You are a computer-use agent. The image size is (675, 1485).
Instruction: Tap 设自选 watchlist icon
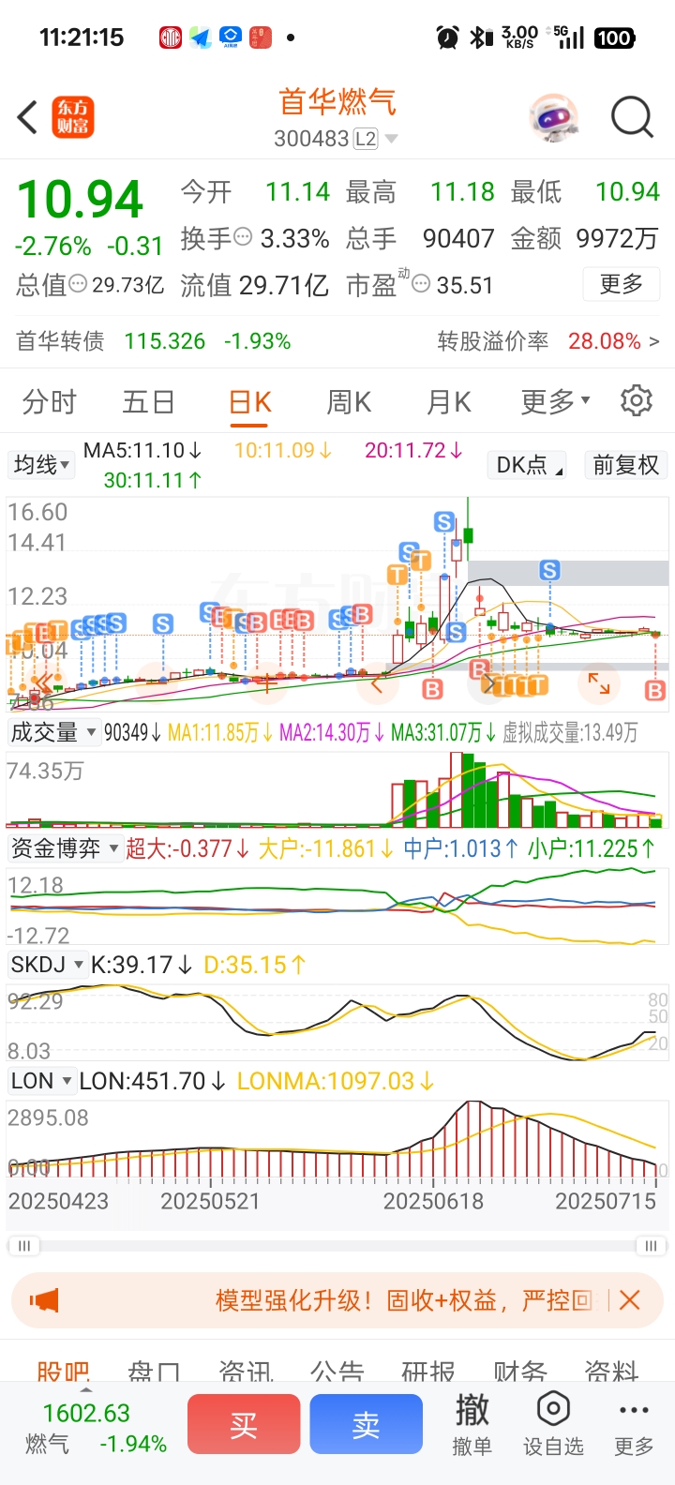553,1425
